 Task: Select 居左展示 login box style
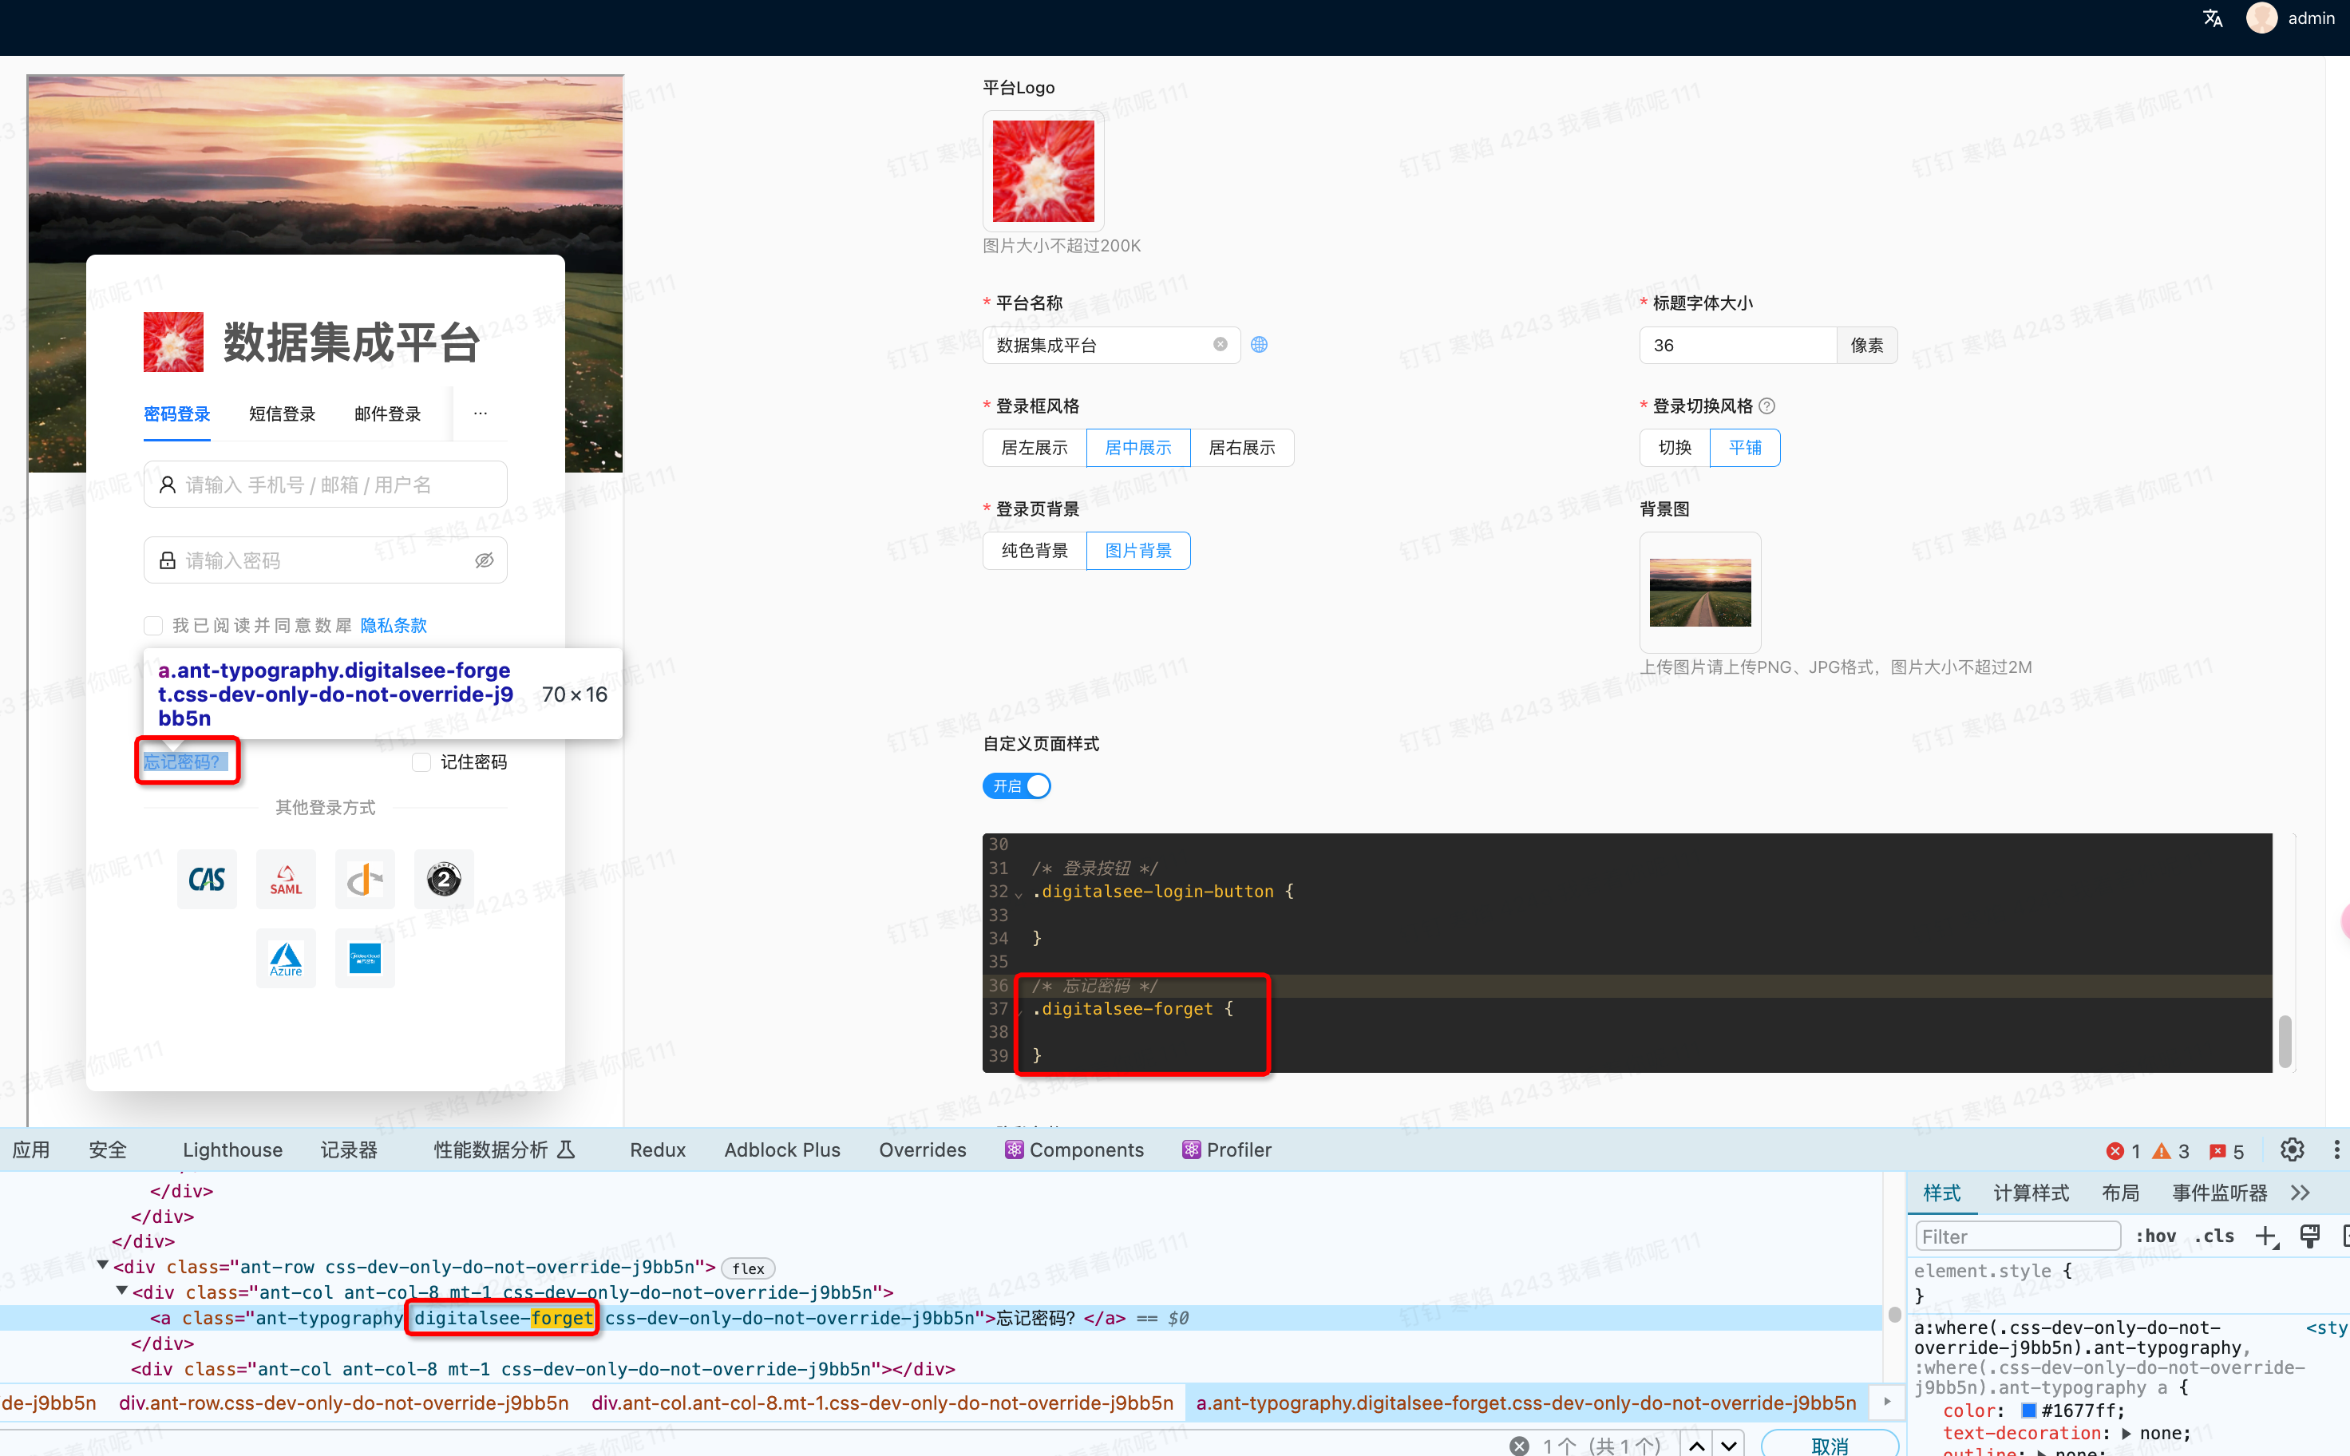pyautogui.click(x=1034, y=448)
